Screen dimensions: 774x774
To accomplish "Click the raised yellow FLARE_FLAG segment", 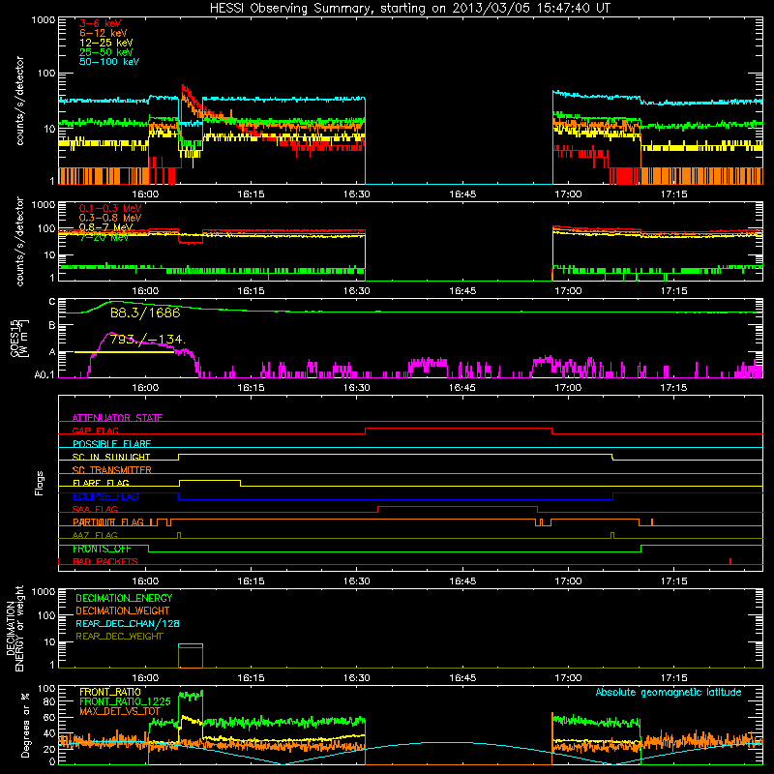I will coord(210,480).
